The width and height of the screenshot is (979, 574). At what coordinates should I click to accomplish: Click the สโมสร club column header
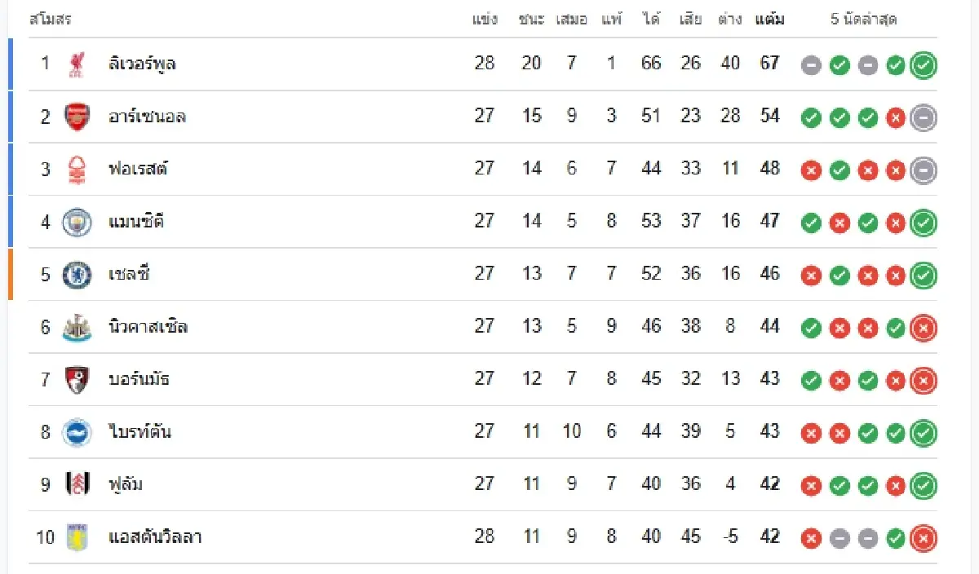50,20
